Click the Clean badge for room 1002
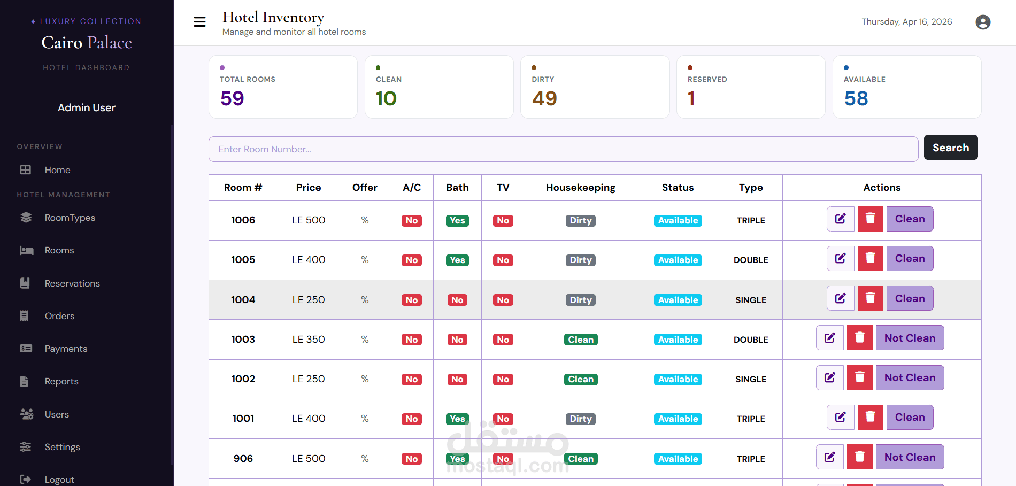Screen dimensions: 1016x486 click(581, 380)
